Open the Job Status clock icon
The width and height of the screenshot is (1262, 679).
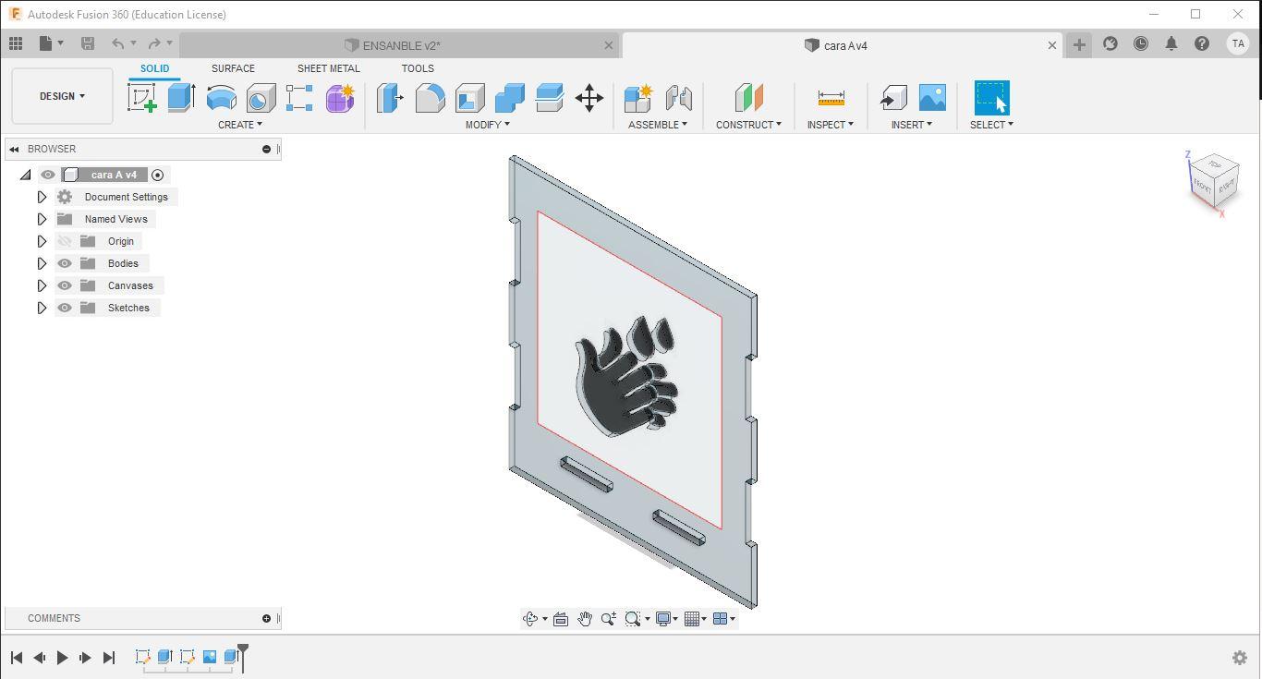point(1141,43)
